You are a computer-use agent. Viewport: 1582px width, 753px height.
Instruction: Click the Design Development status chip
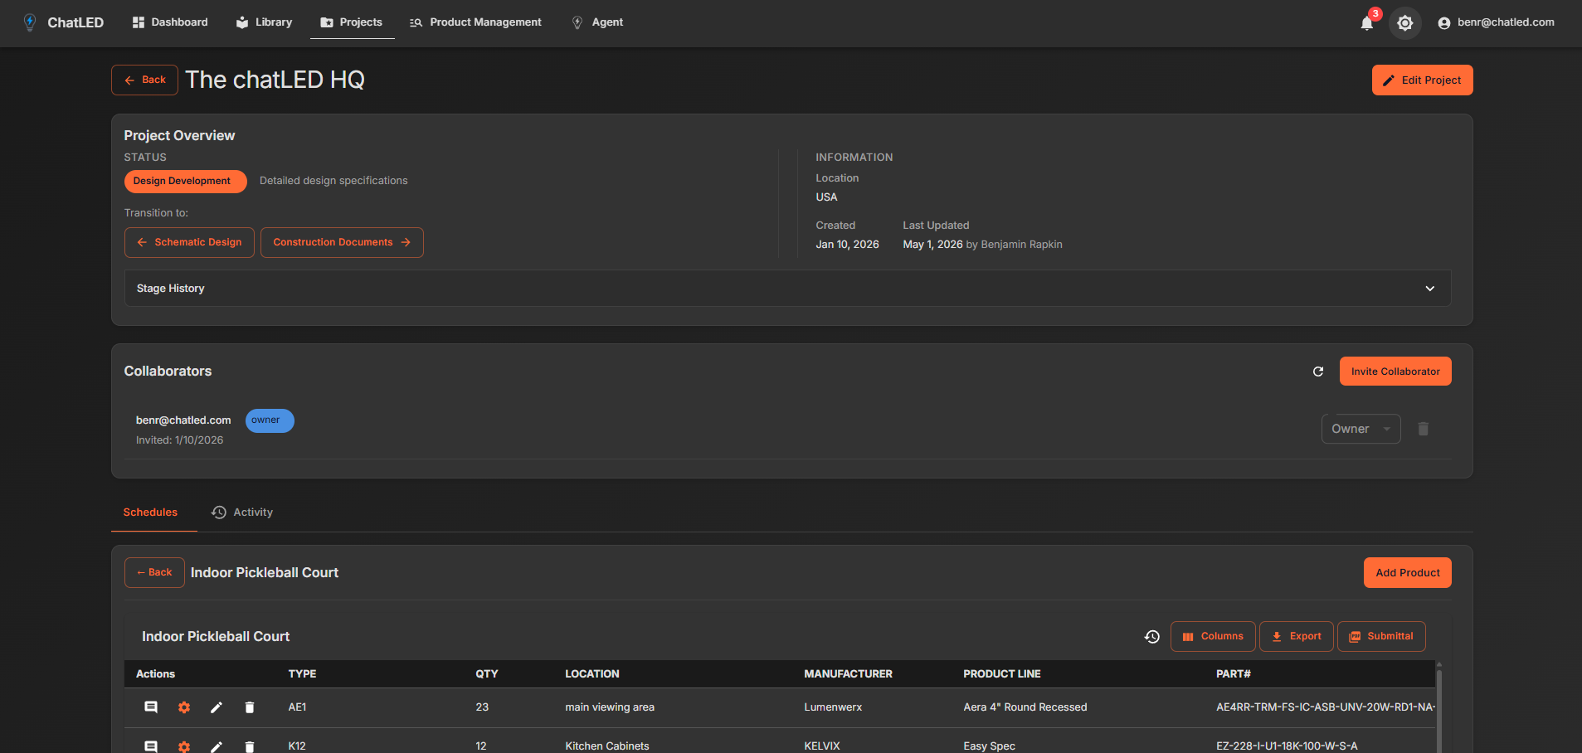(x=186, y=182)
